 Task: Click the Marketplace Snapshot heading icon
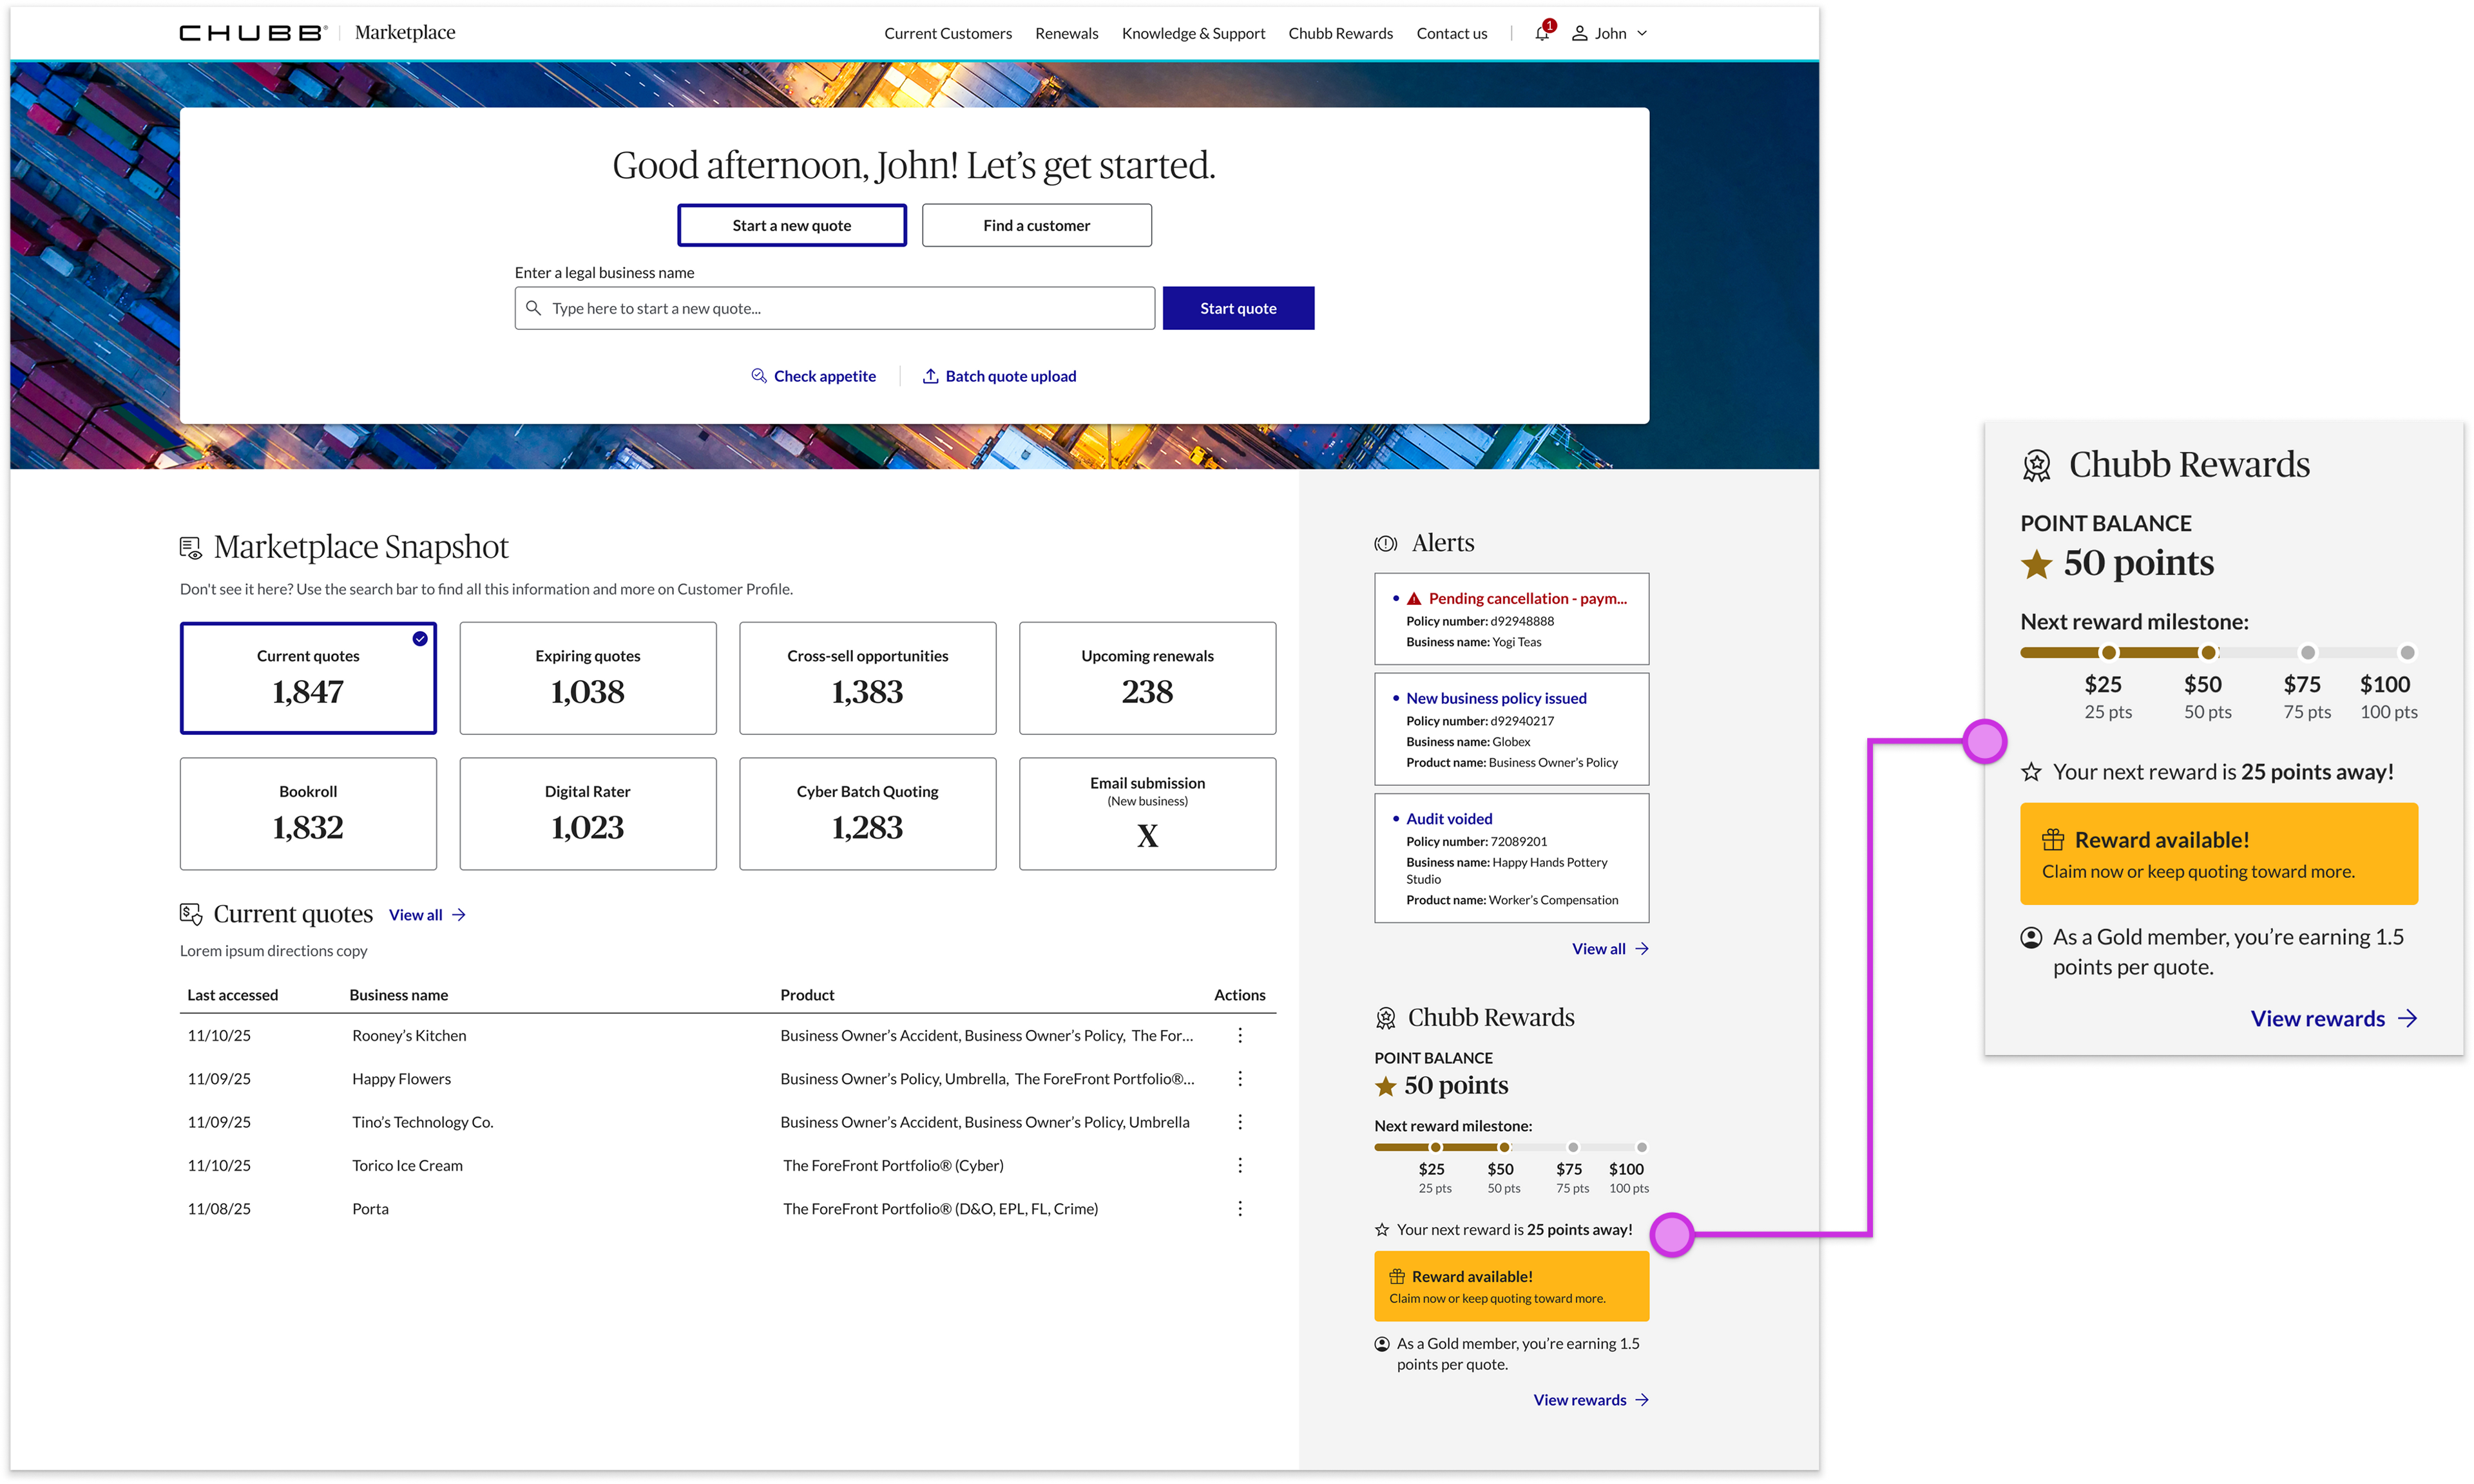coord(190,547)
